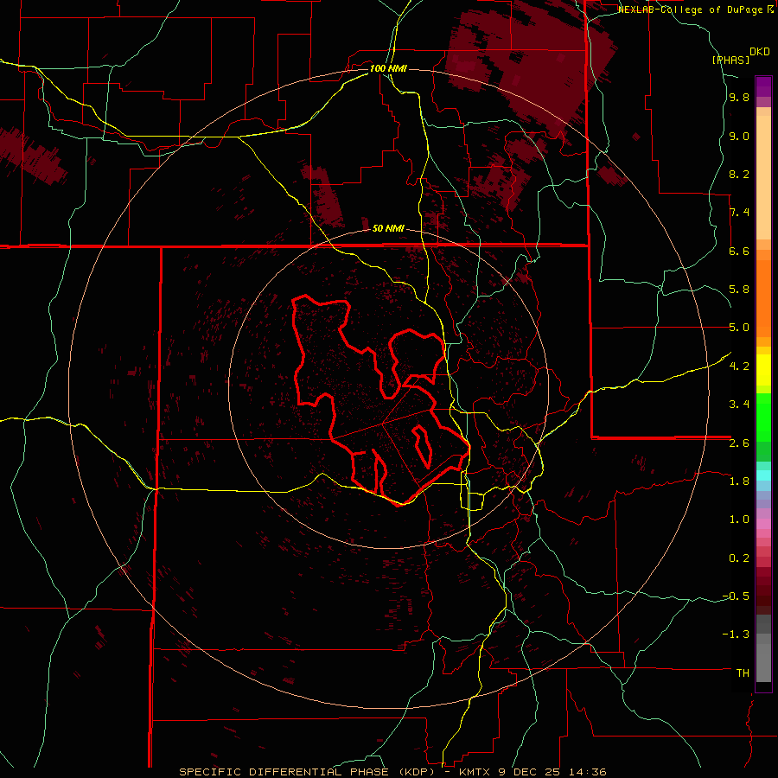This screenshot has width=778, height=778.
Task: Pick the orange segment of the color bar
Action: pyautogui.click(x=763, y=299)
